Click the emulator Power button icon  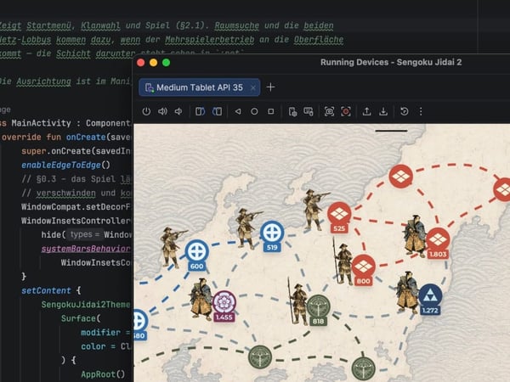coord(146,111)
